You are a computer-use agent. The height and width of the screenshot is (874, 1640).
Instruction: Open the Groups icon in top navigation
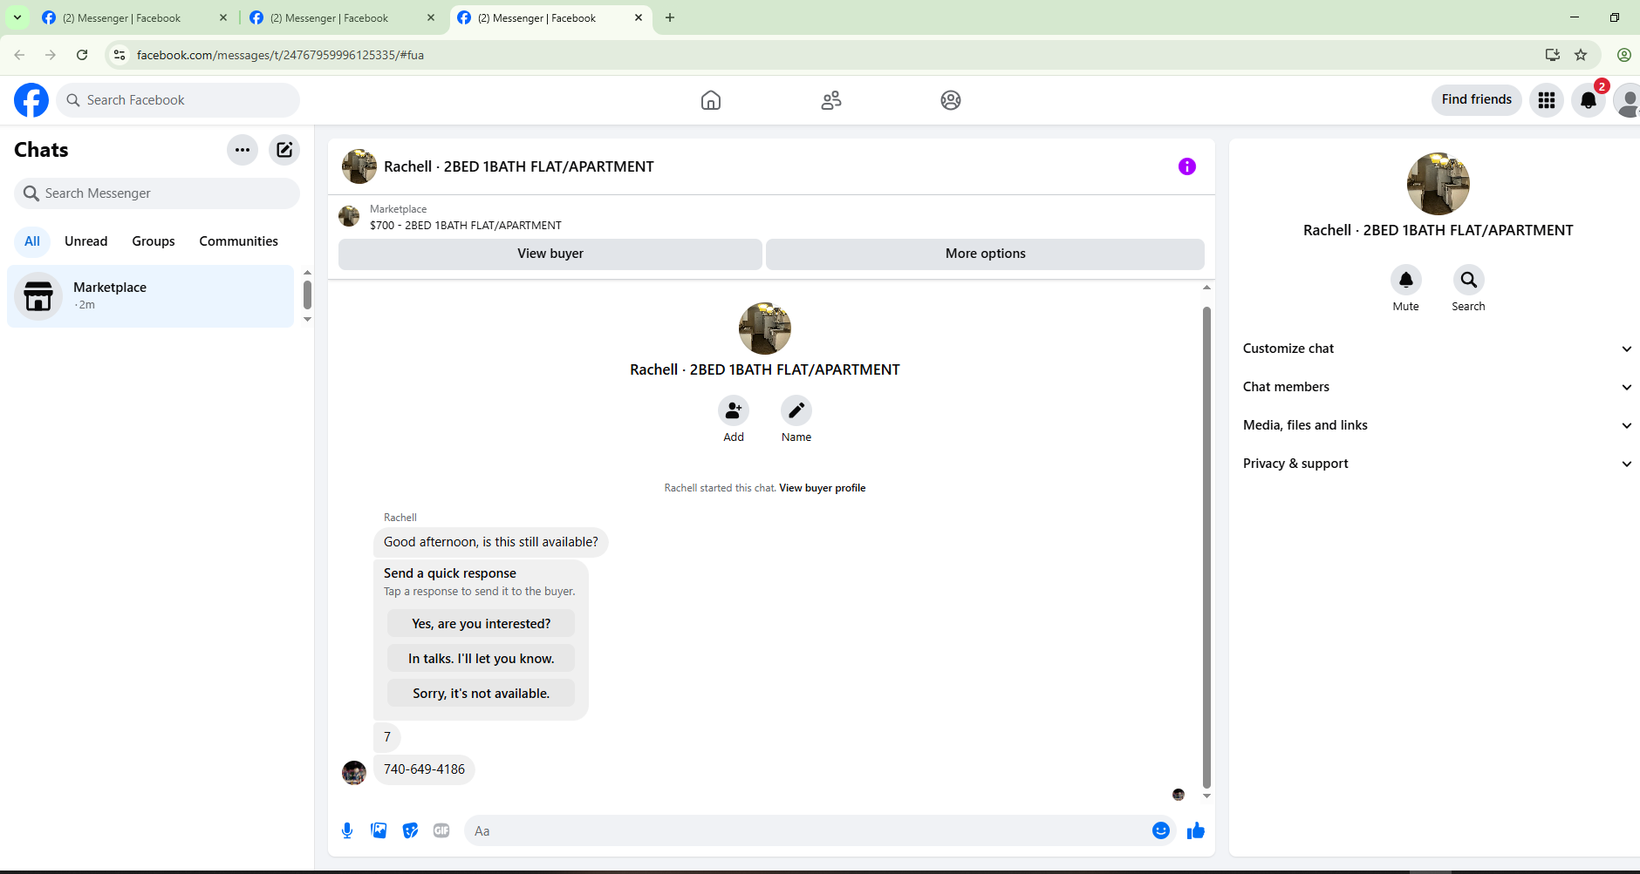click(x=951, y=100)
